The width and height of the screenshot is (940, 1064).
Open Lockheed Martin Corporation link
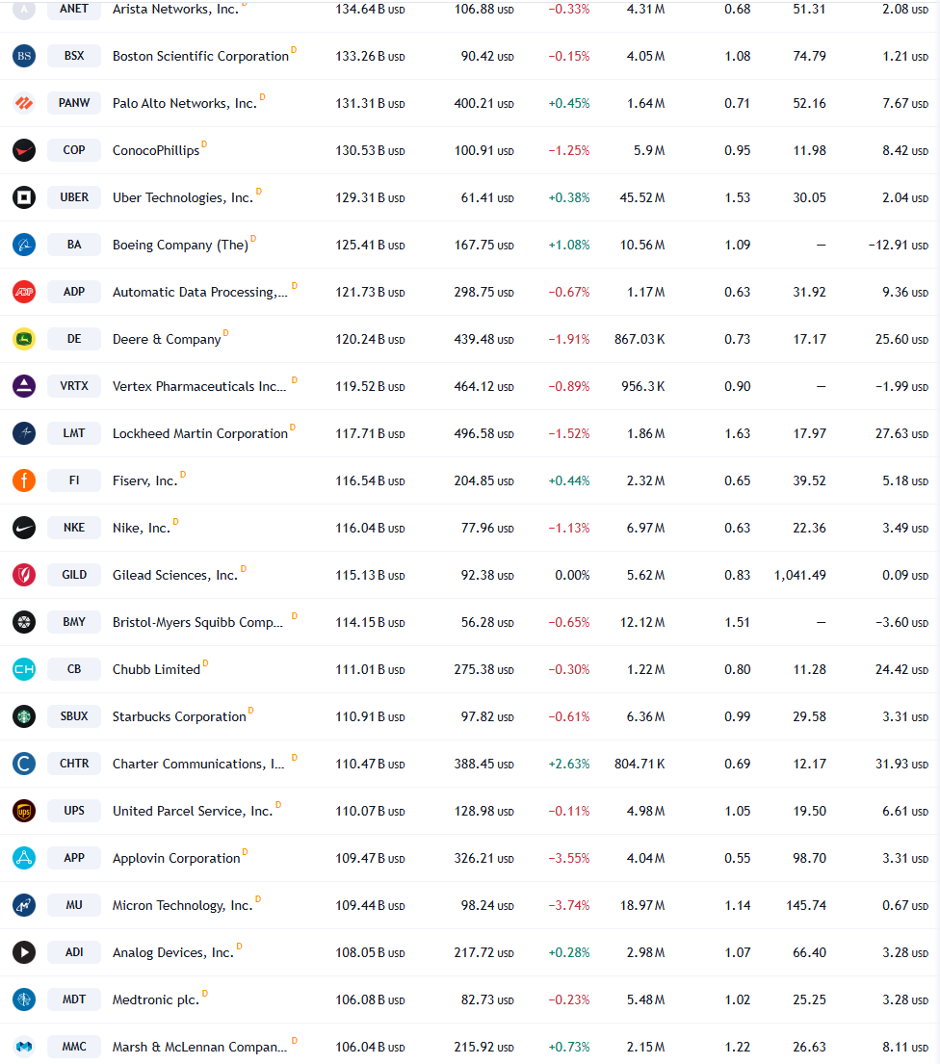[x=200, y=433]
